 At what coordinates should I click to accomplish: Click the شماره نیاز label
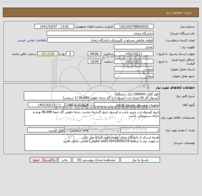(187, 27)
